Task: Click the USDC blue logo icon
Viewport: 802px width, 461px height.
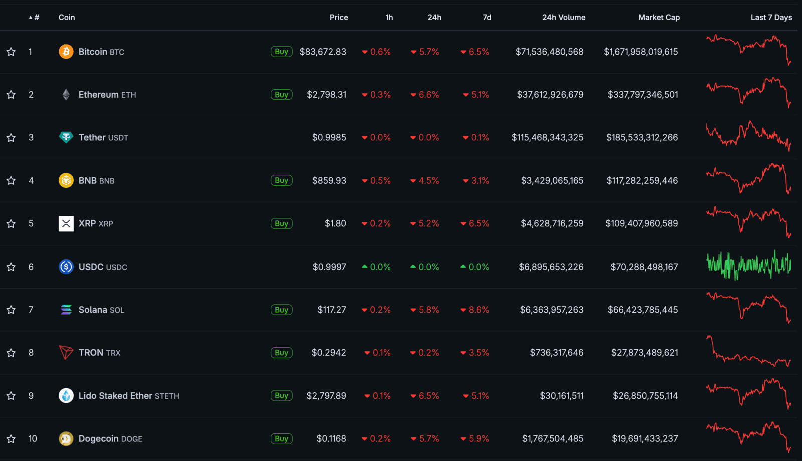Action: (66, 267)
